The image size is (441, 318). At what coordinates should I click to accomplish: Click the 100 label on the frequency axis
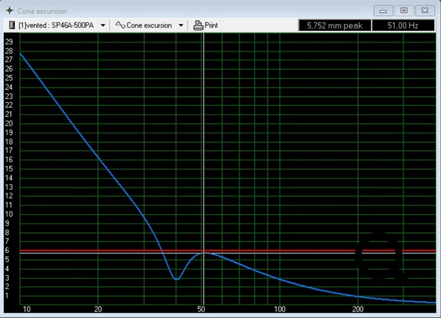[280, 309]
